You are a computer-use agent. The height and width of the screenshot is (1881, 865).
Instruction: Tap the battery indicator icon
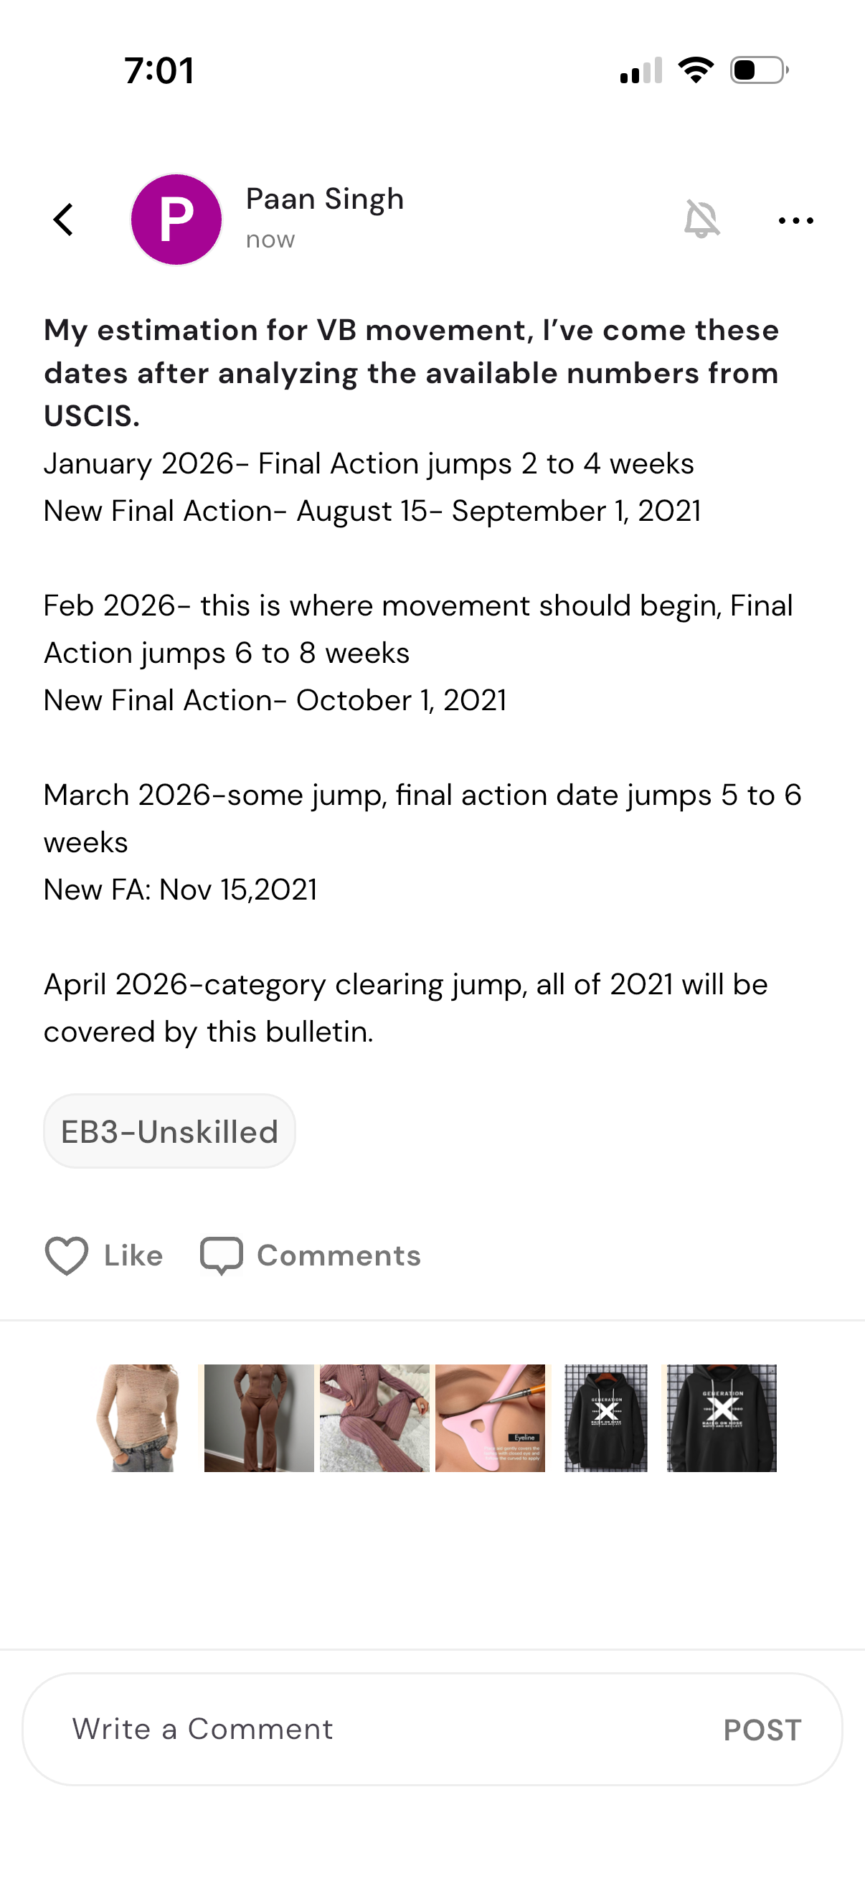coord(759,70)
